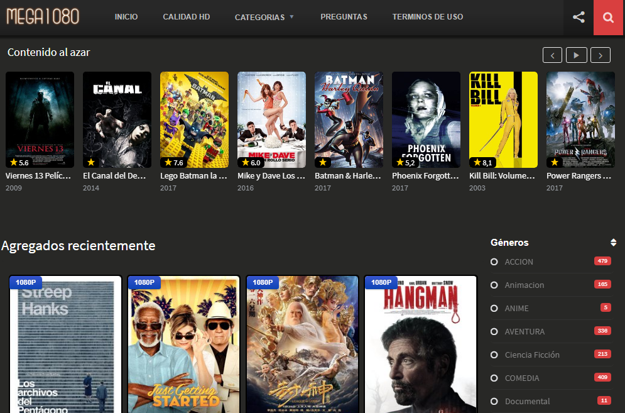Image resolution: width=625 pixels, height=413 pixels.
Task: Open Hangman movie poster
Action: click(420, 344)
